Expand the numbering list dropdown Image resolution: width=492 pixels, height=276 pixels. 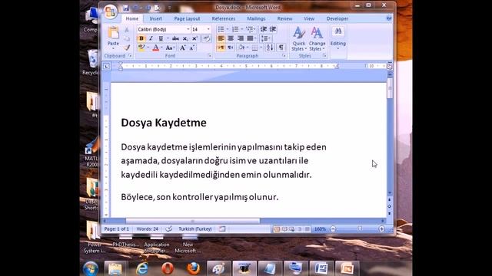[241, 29]
